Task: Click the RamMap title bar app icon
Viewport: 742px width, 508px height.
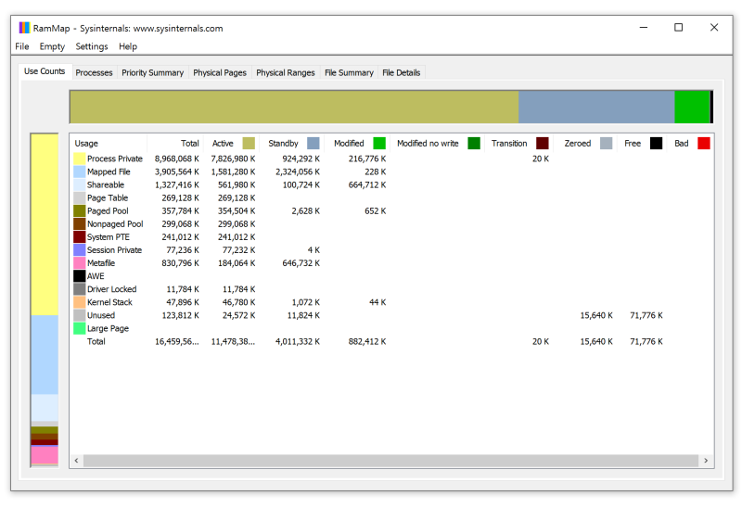Action: 24,28
